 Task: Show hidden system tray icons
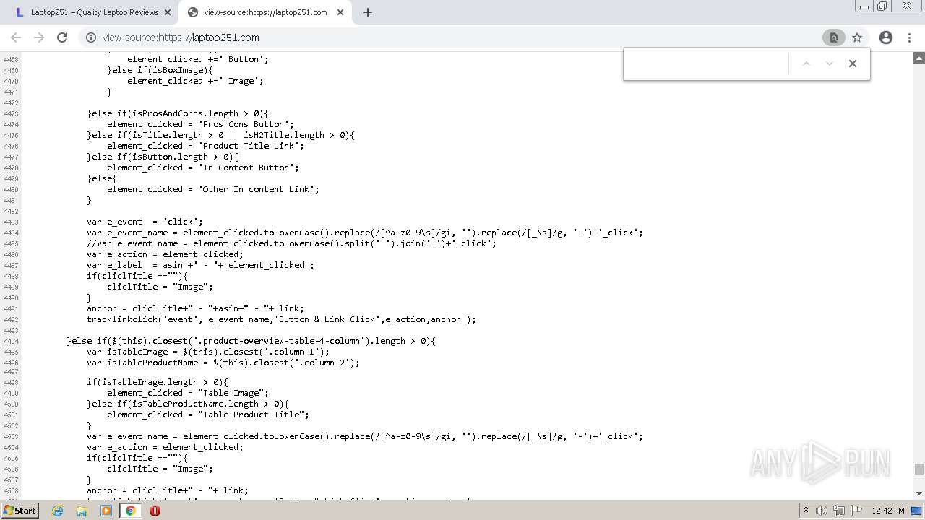[806, 511]
